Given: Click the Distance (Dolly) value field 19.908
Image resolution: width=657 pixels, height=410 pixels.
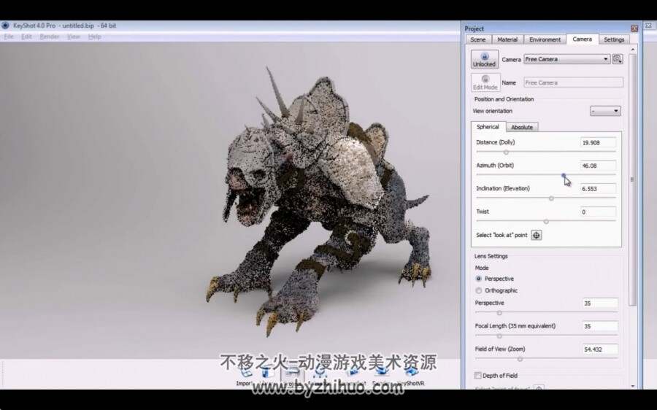Looking at the screenshot, I should click(x=598, y=142).
